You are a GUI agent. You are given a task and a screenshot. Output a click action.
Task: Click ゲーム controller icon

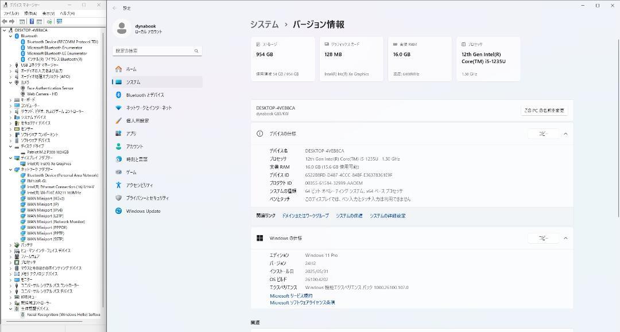[119, 172]
